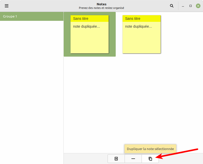This screenshot has height=164, width=203.
Task: Remove the selected note
Action: (133, 159)
